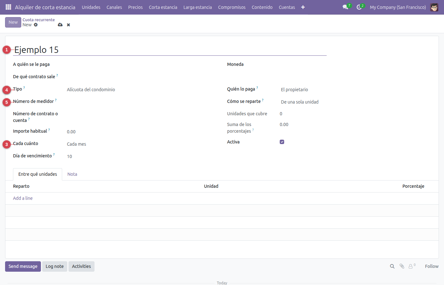This screenshot has width=444, height=285.
Task: Add a new menu shortcut with plus icon
Action: point(303,7)
